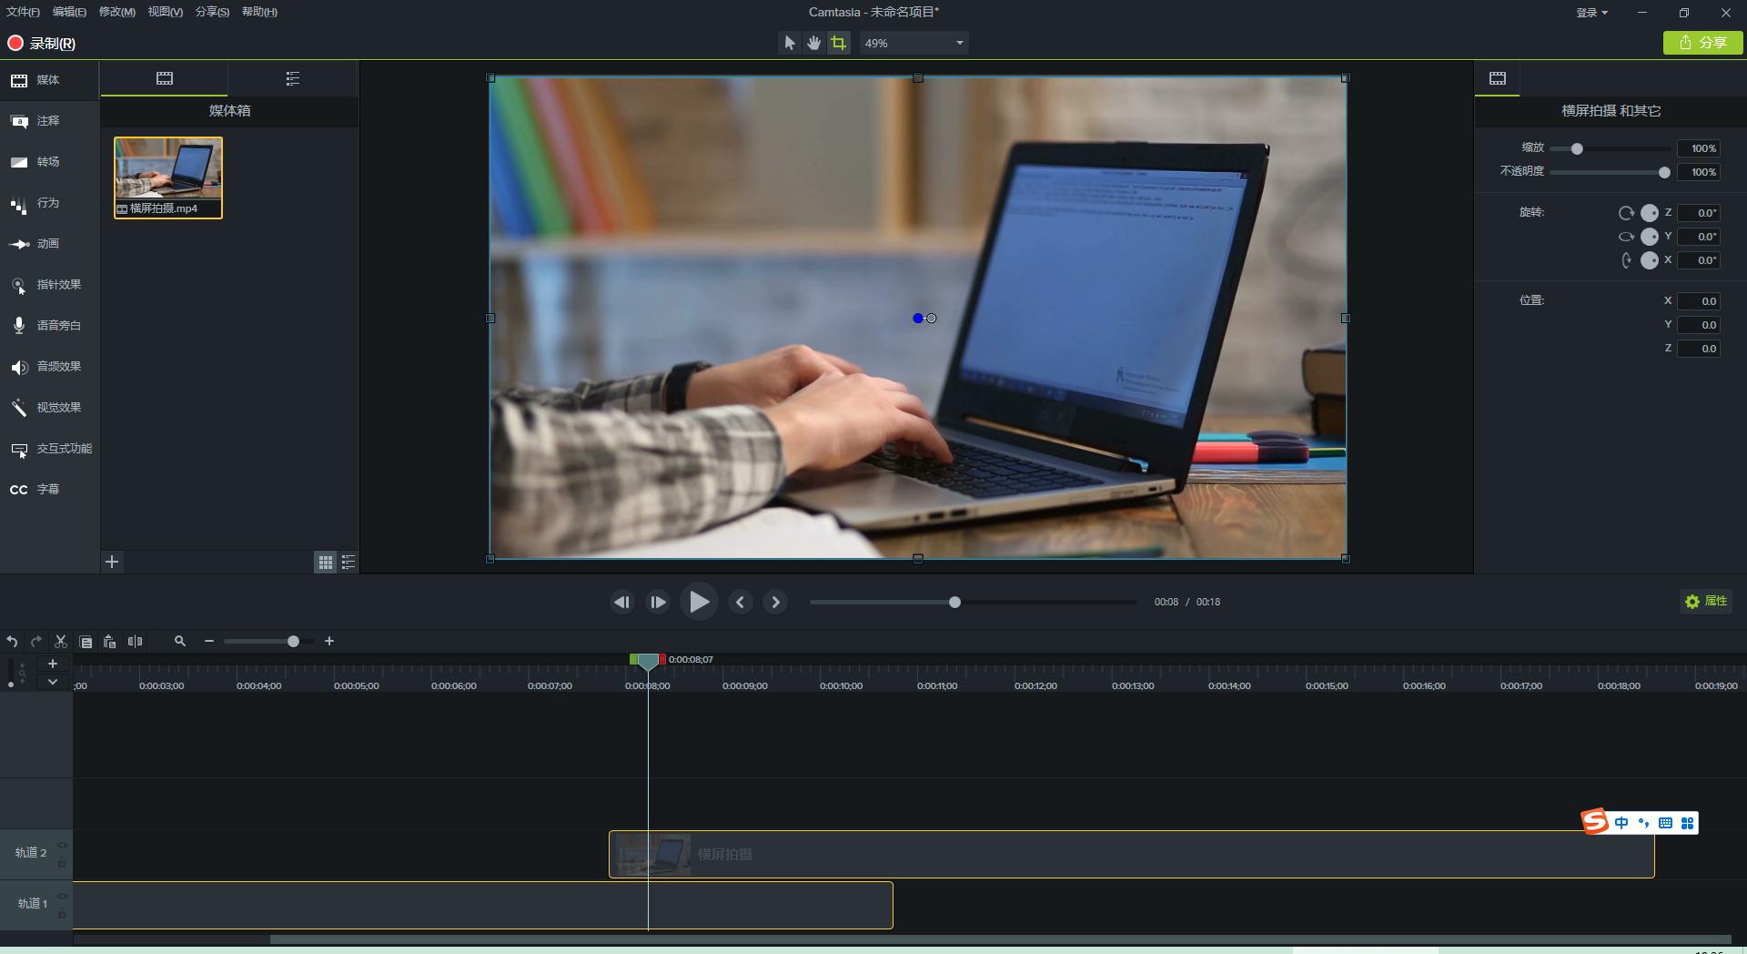Image resolution: width=1747 pixels, height=954 pixels.
Task: Select the hand pan tool
Action: 813,43
